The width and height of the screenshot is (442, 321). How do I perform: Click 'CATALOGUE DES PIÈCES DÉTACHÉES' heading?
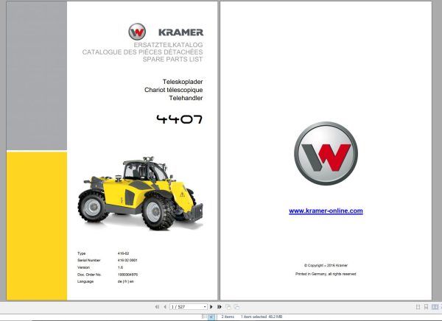point(142,52)
